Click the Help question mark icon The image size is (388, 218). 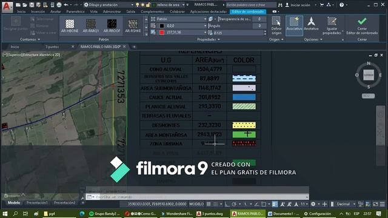(341, 5)
